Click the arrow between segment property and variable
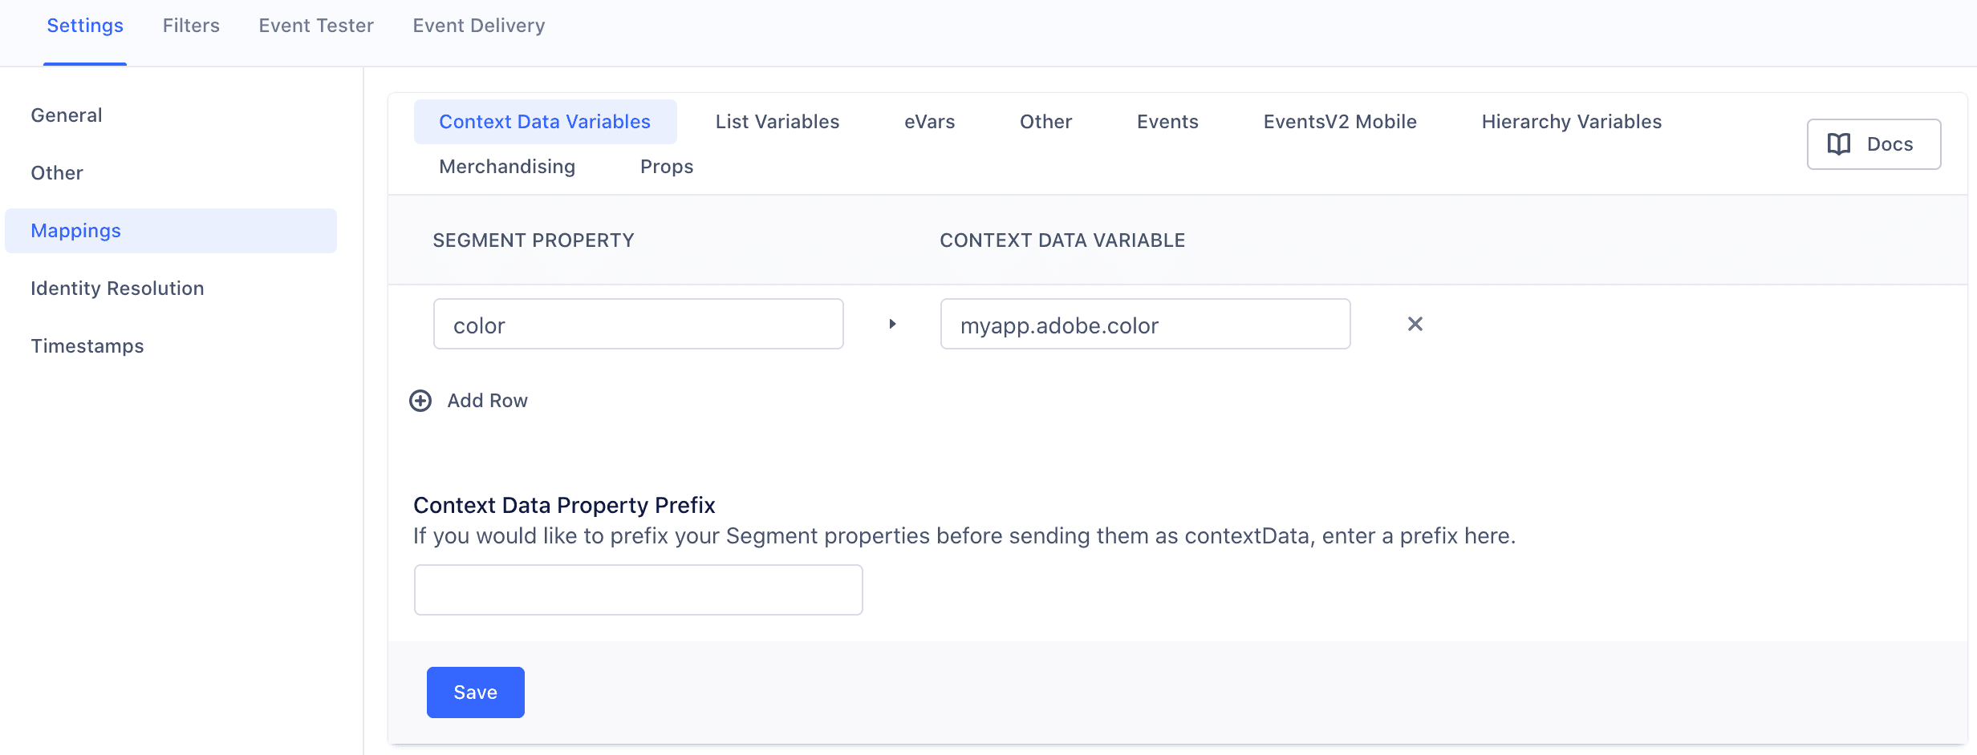This screenshot has width=1977, height=755. coord(891,325)
